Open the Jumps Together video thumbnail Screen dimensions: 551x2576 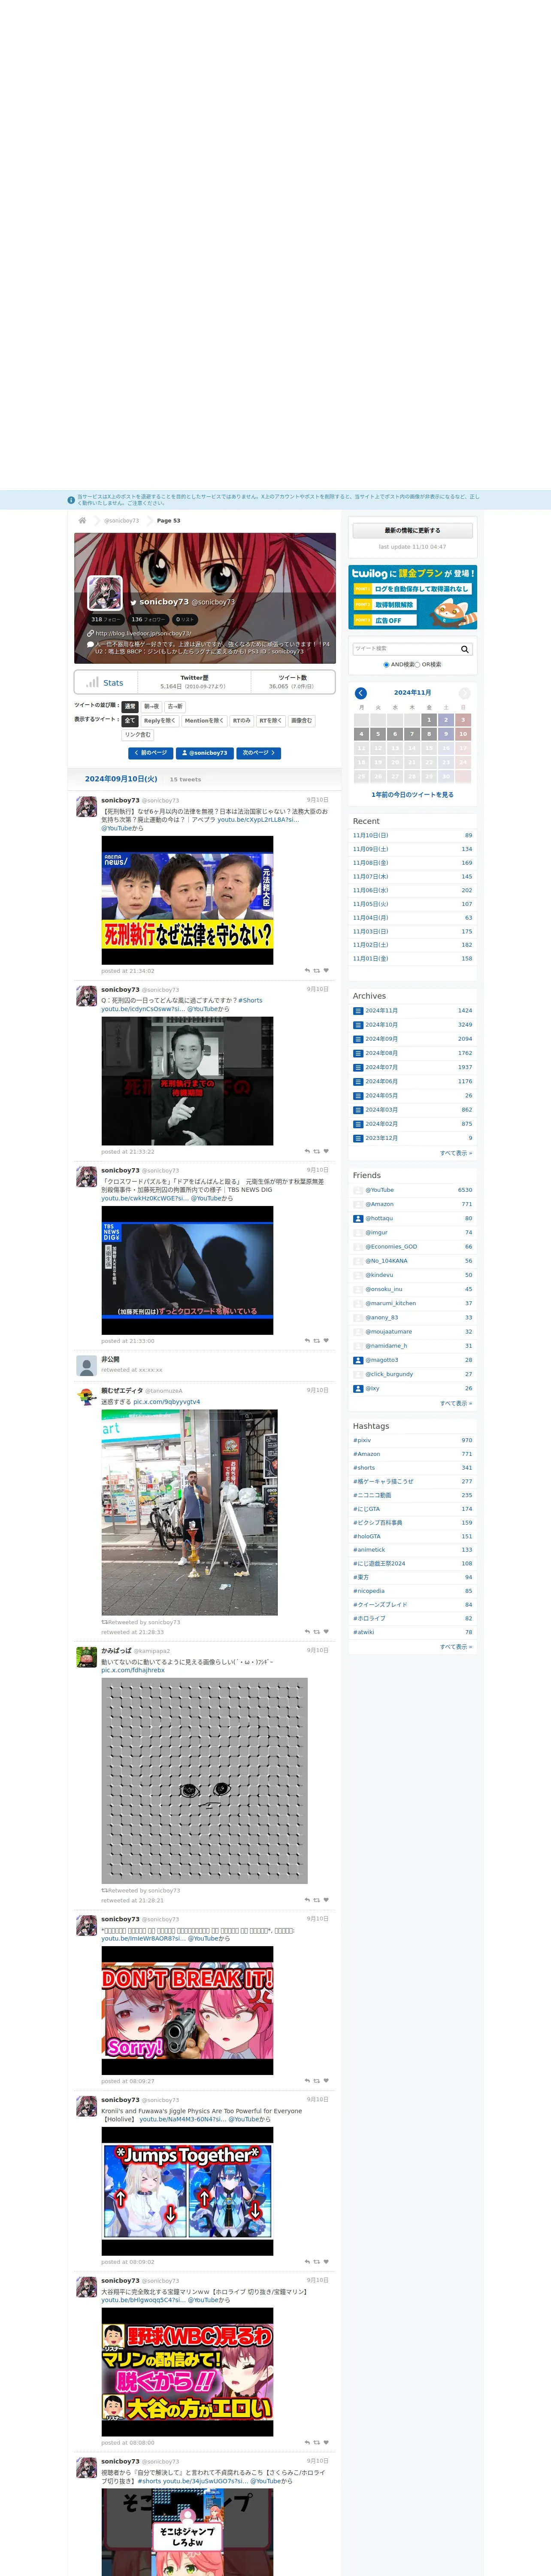pos(187,2191)
